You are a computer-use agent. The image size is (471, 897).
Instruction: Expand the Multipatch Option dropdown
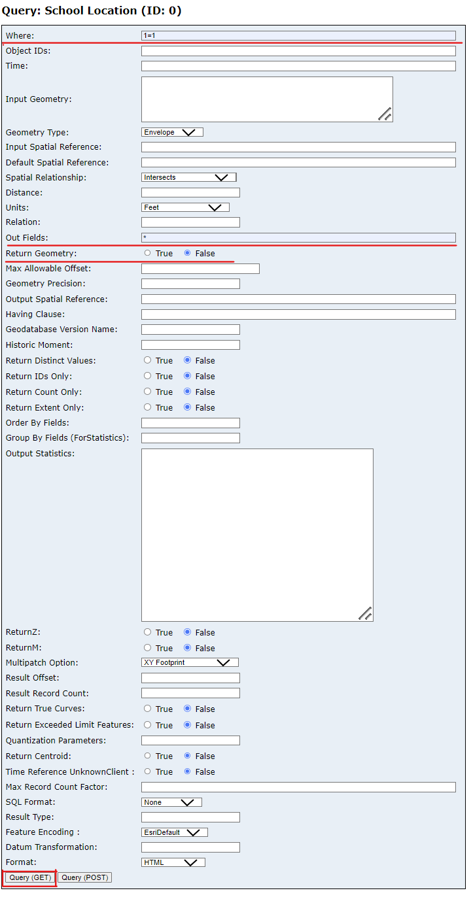(190, 663)
